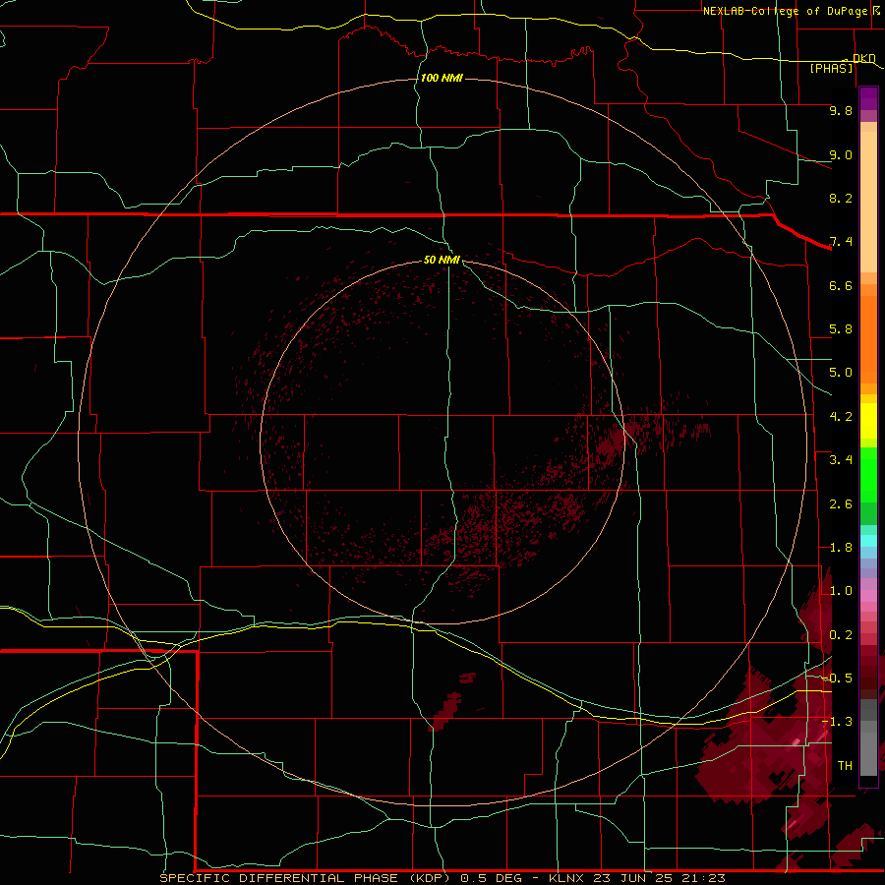
Task: Click the large KDP echo in the southeast corner
Action: point(768,745)
